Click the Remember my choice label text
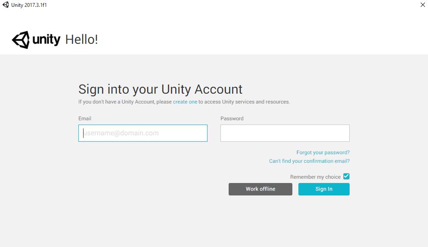 [315, 177]
